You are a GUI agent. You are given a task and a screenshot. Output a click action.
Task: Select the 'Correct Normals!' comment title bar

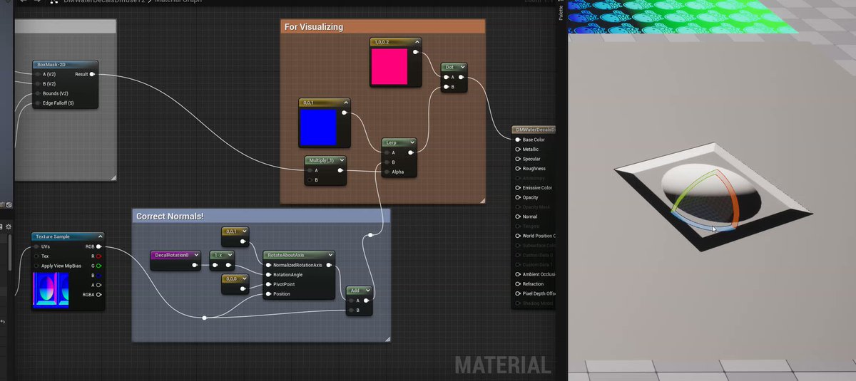261,216
